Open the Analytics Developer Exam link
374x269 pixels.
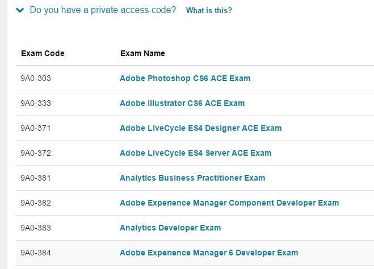[x=170, y=228]
